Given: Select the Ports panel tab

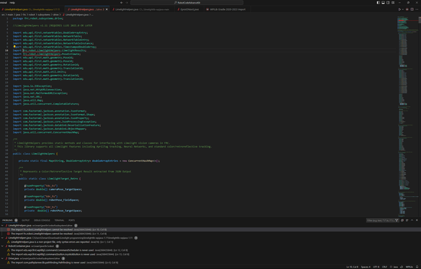Looking at the screenshot, I should point(71,220).
